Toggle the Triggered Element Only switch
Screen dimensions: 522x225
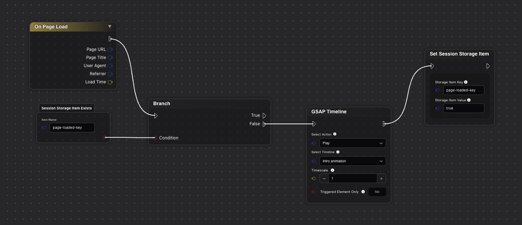pos(377,192)
